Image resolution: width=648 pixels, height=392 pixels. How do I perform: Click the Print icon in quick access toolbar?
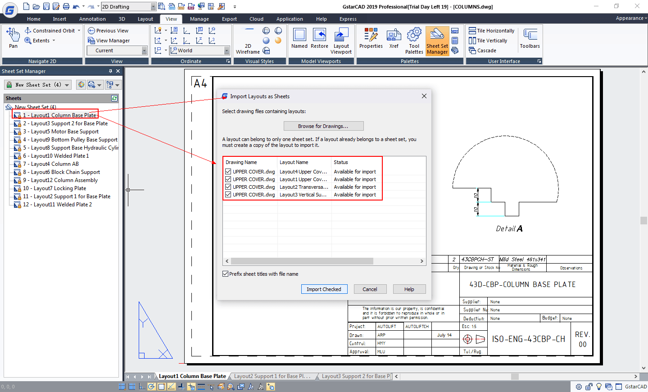point(66,6)
